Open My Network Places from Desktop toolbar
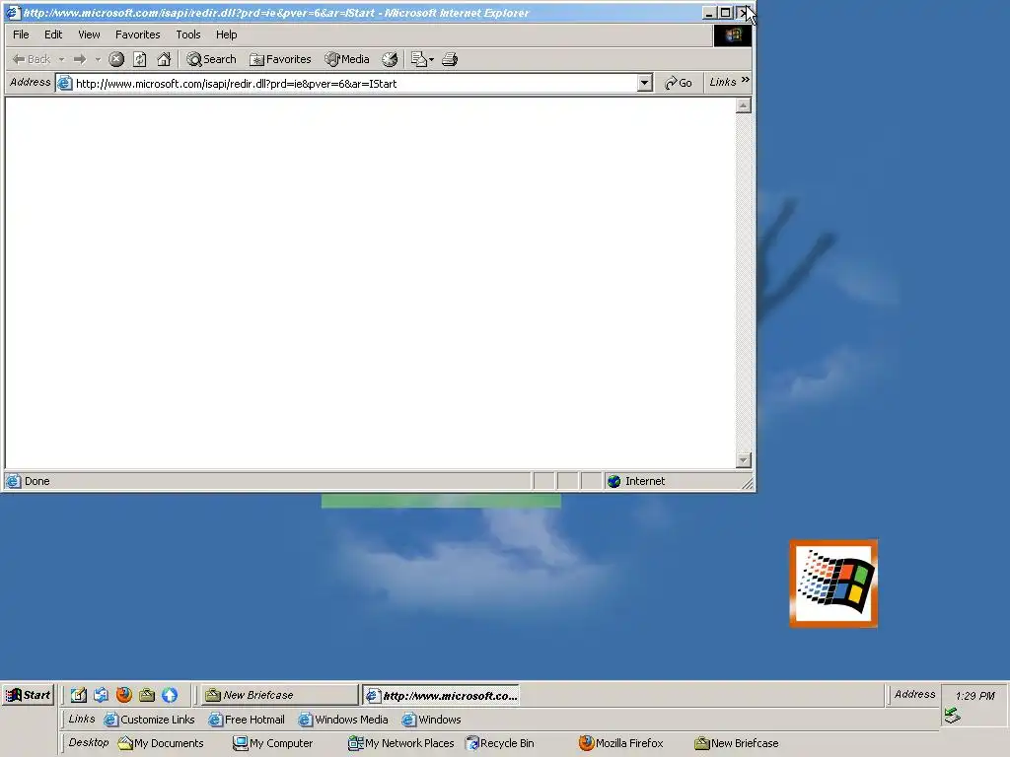Screen dimensions: 1010x757 tap(400, 743)
